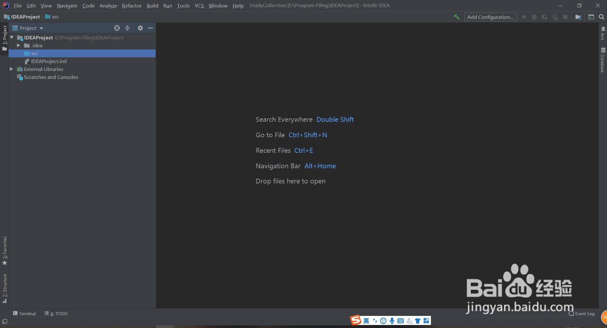Click the Sogou soft keyboard icon
The image size is (607, 328).
point(401,321)
